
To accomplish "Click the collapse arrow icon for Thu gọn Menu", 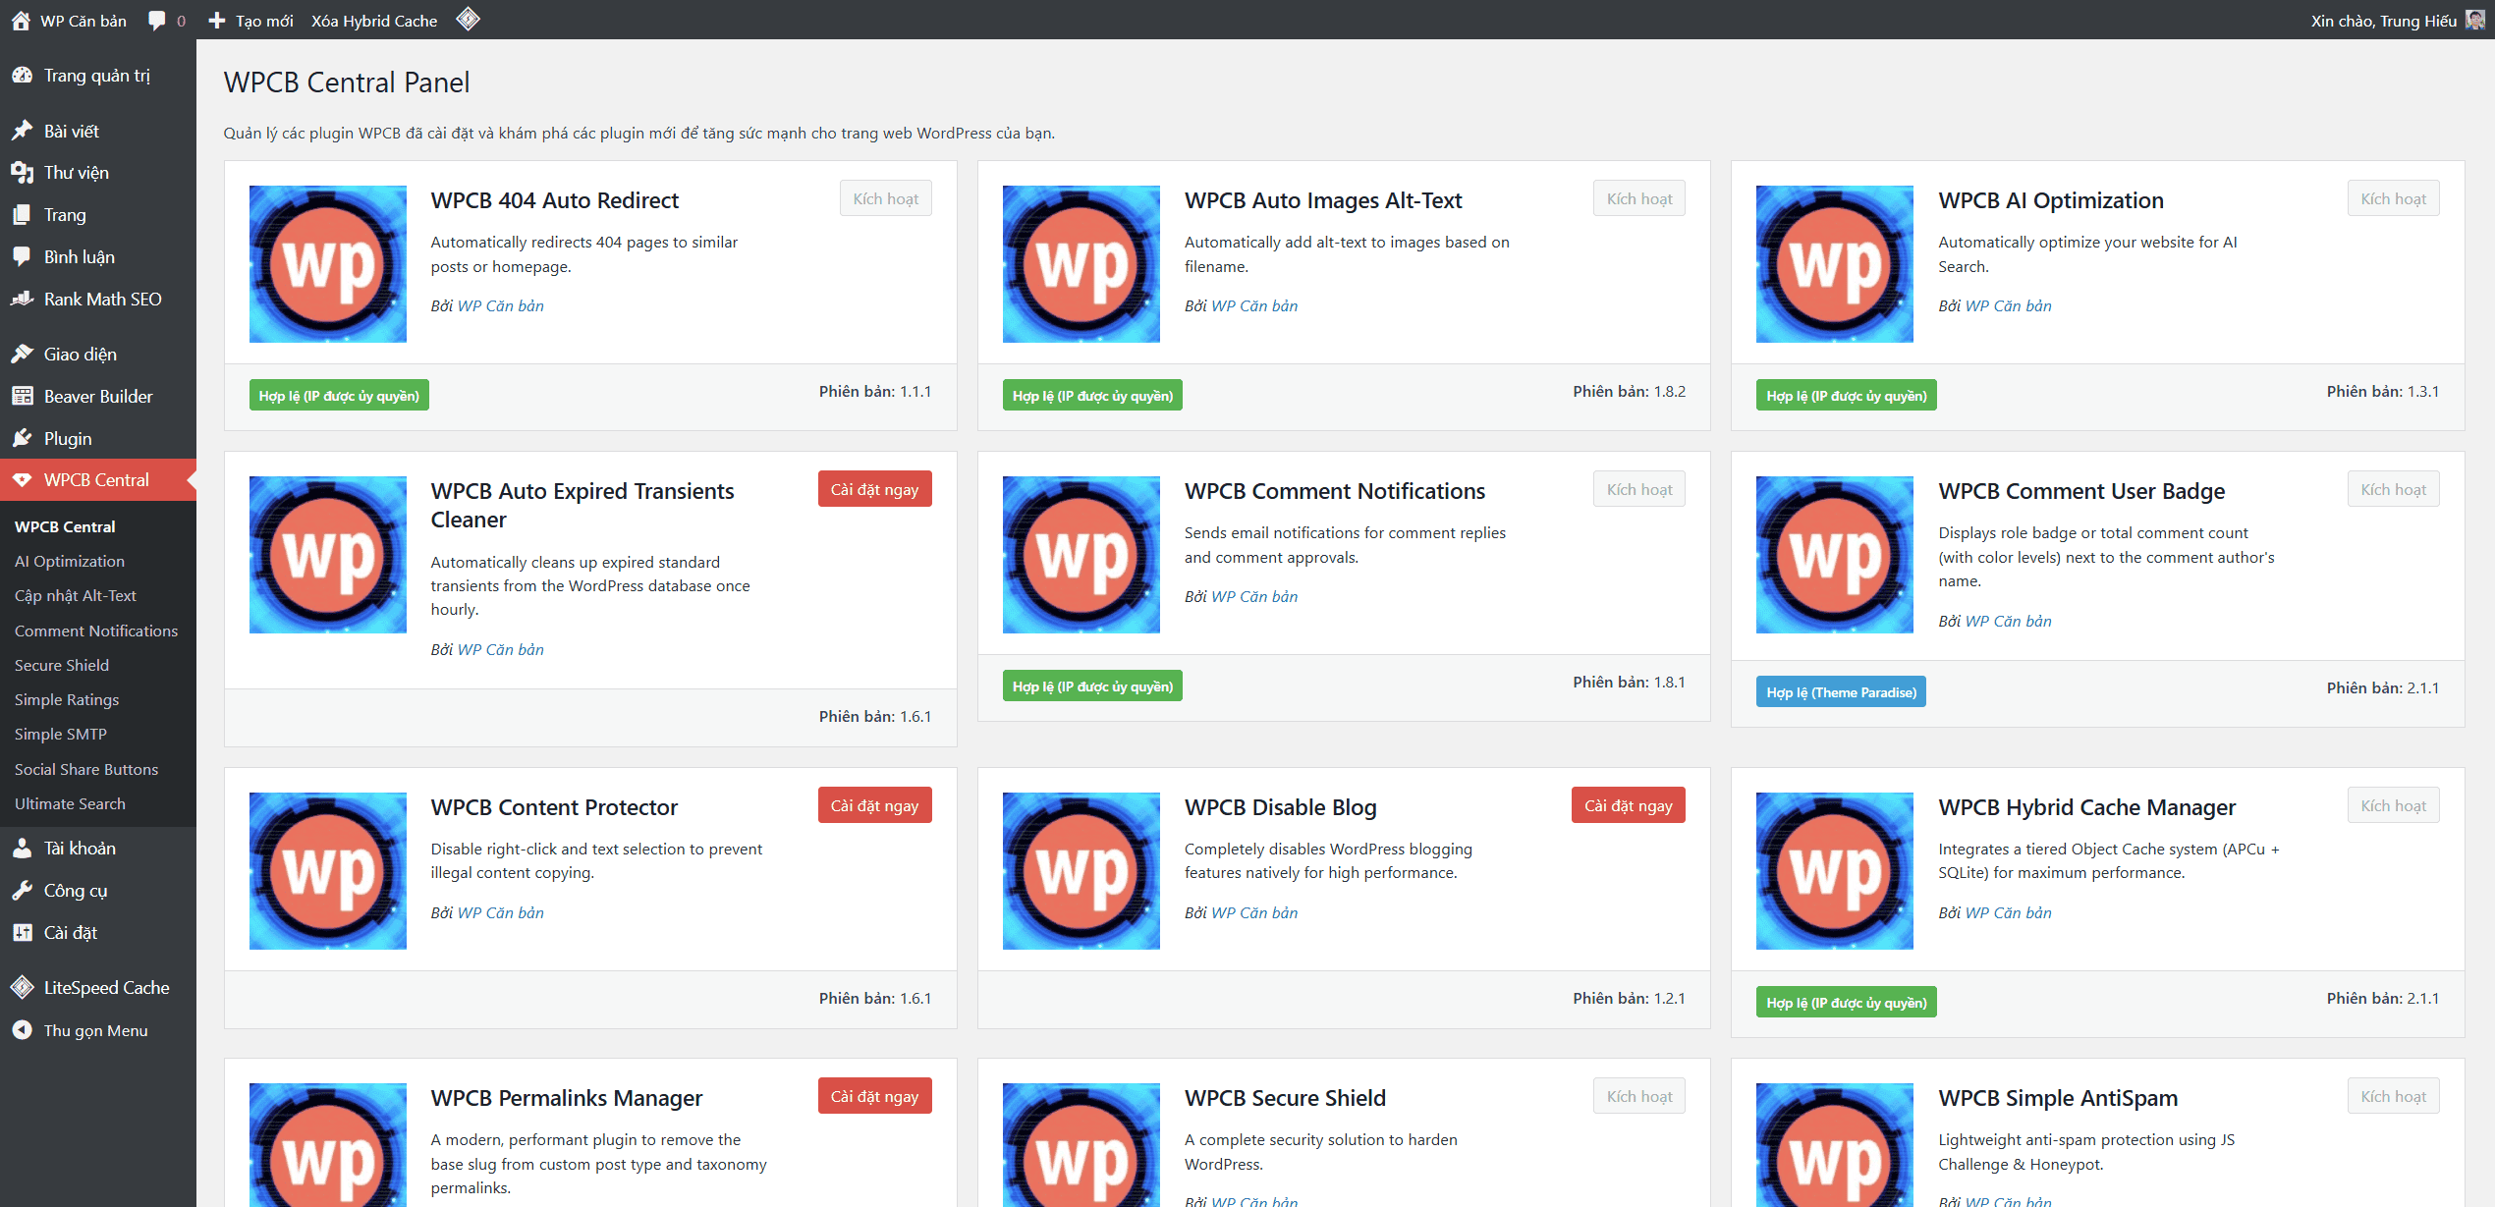I will (x=23, y=1030).
